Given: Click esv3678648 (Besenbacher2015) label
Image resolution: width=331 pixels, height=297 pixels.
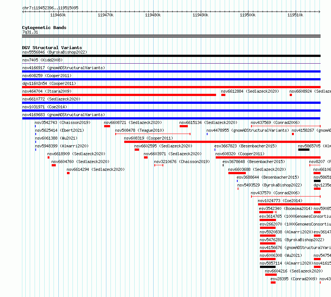Looking at the screenshot, I should pos(254,162).
